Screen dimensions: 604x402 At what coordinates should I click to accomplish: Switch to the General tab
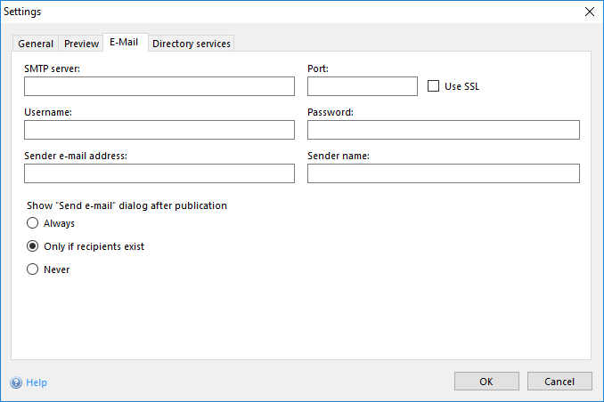point(36,44)
